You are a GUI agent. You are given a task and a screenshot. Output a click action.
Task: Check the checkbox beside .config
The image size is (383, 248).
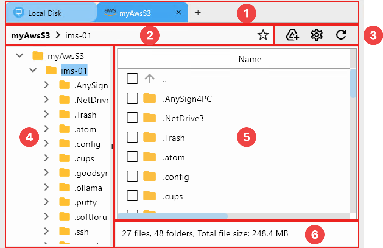(x=132, y=176)
